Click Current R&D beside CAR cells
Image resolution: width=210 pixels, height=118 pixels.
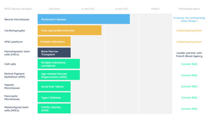[189, 64]
